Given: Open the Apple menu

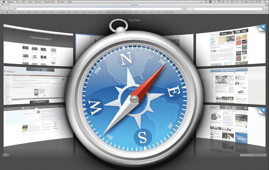Looking at the screenshot, I should click(4, 2).
